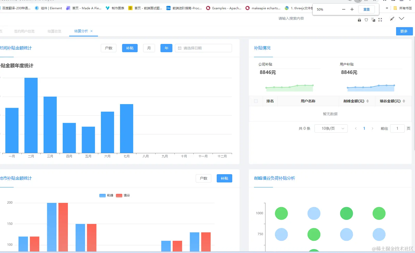
Task: Expand the user menu down arrow
Action: [402, 18]
